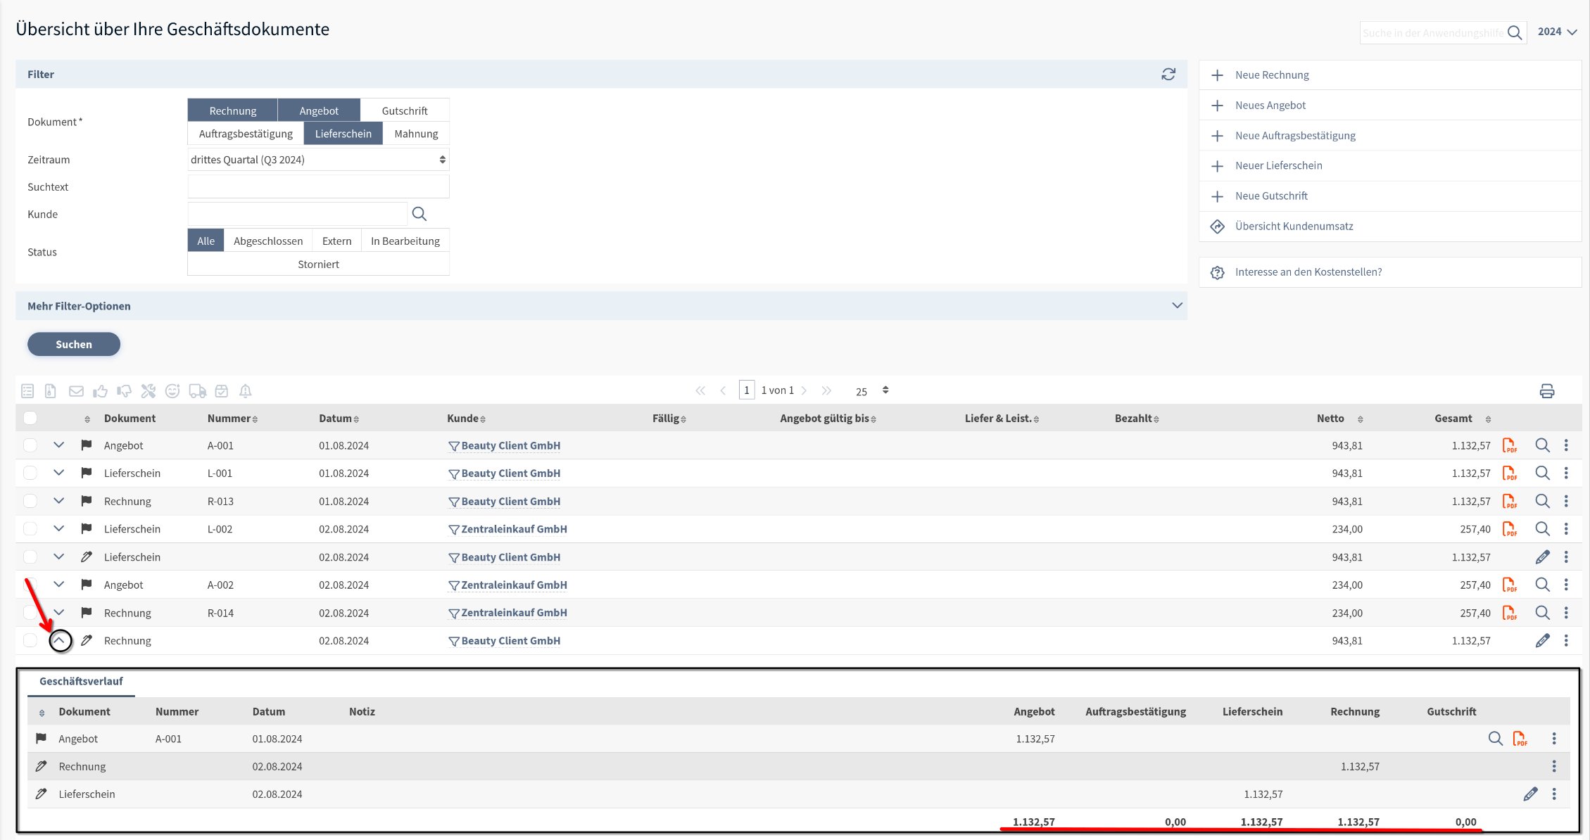Screen dimensions: 1590x840
Task: Select the Abgeschlossen status filter
Action: (x=268, y=241)
